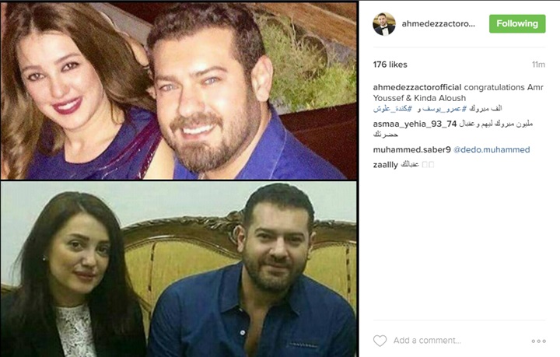The image size is (560, 357).
Task: Open ahmedezzactorofficial in the caption
Action: pyautogui.click(x=417, y=87)
